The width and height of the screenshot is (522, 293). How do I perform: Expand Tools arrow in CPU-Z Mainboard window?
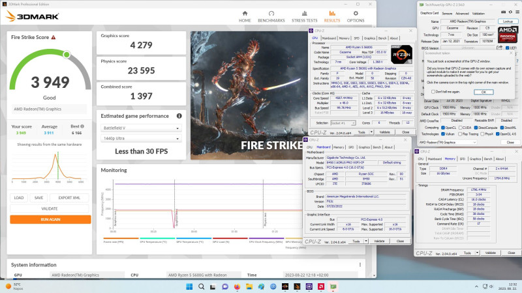pyautogui.click(x=366, y=241)
